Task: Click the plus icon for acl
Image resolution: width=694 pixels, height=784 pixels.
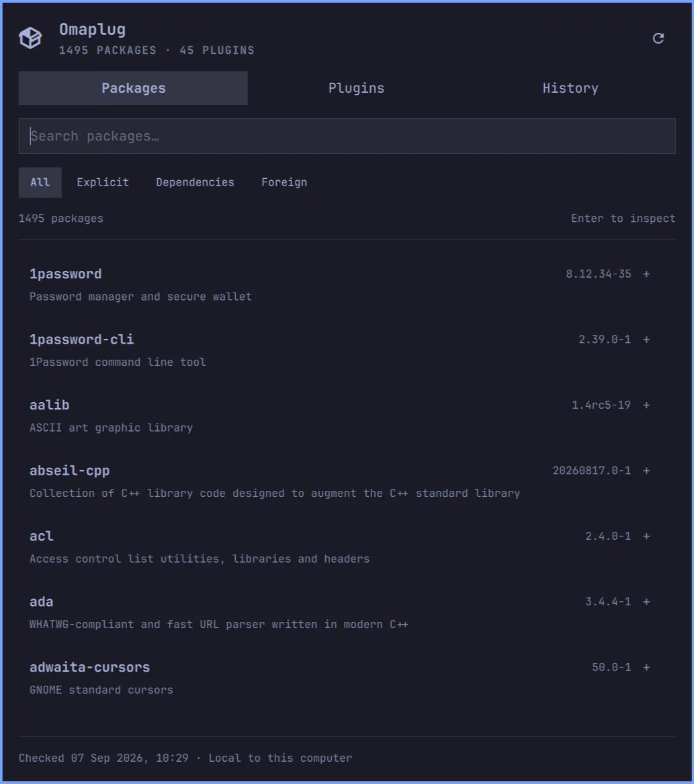Action: pyautogui.click(x=646, y=536)
